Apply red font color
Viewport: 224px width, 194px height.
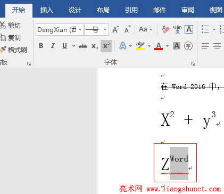(x=159, y=46)
